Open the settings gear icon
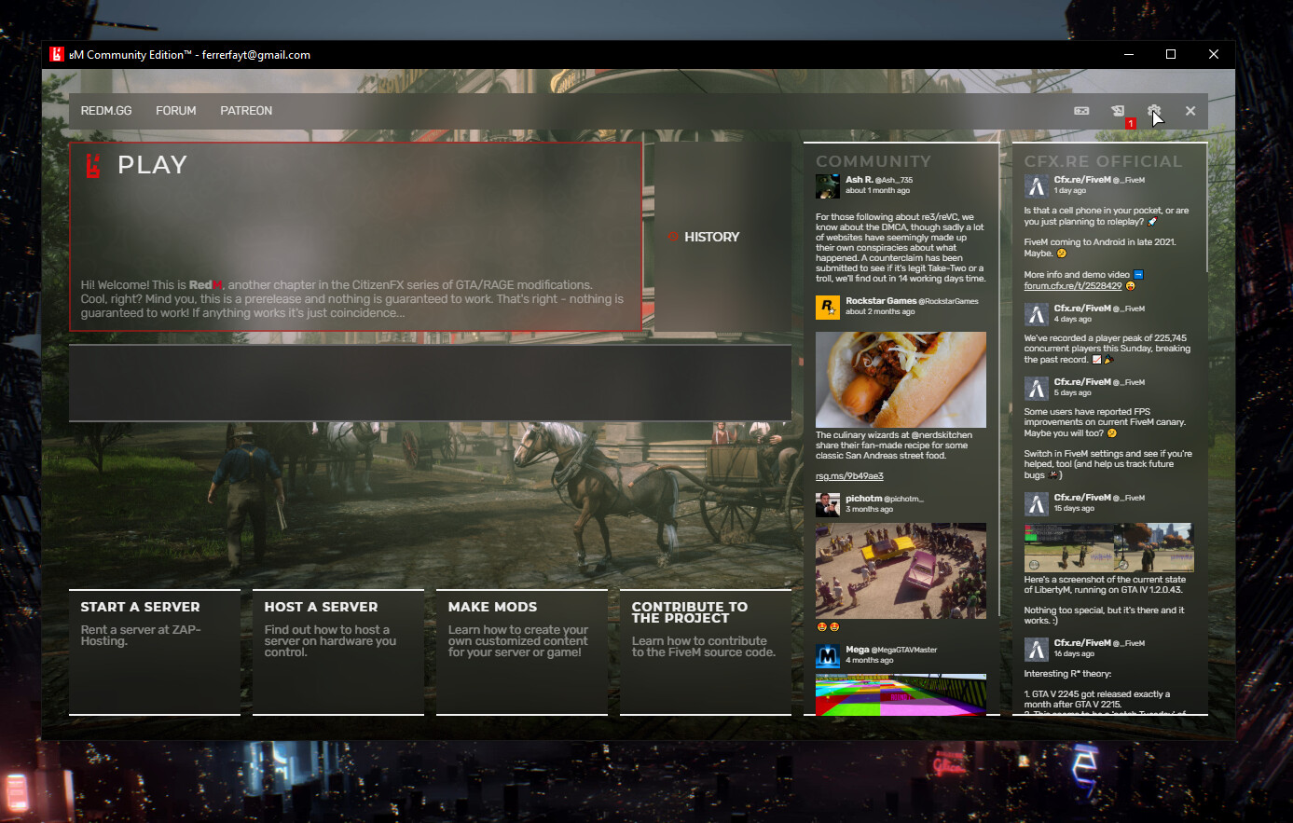The image size is (1293, 823). (1154, 111)
